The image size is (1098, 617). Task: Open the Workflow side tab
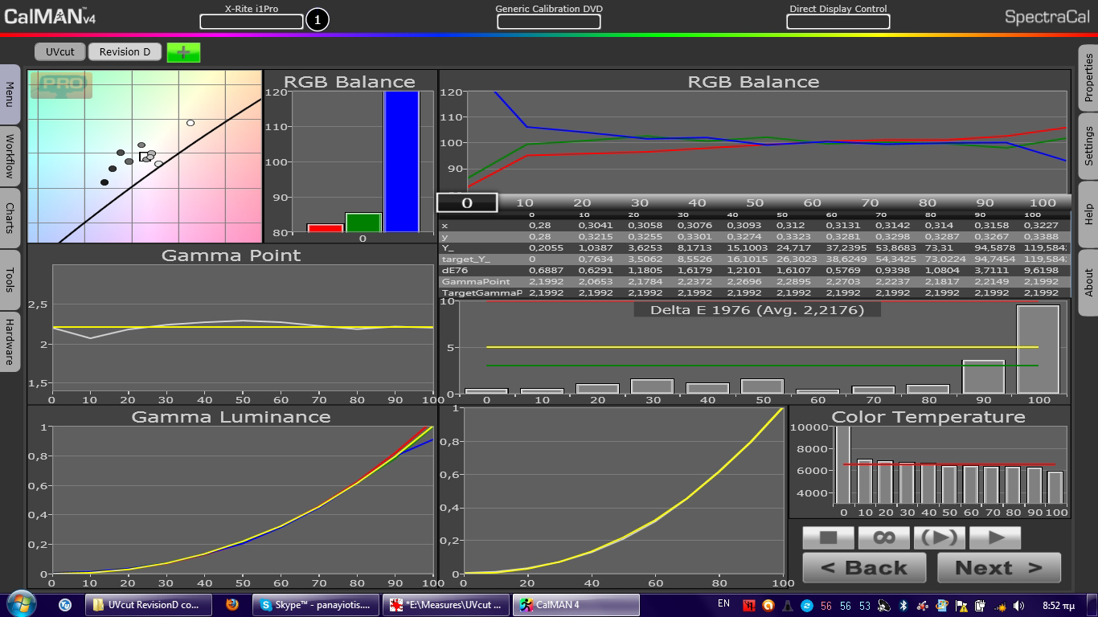(x=10, y=156)
